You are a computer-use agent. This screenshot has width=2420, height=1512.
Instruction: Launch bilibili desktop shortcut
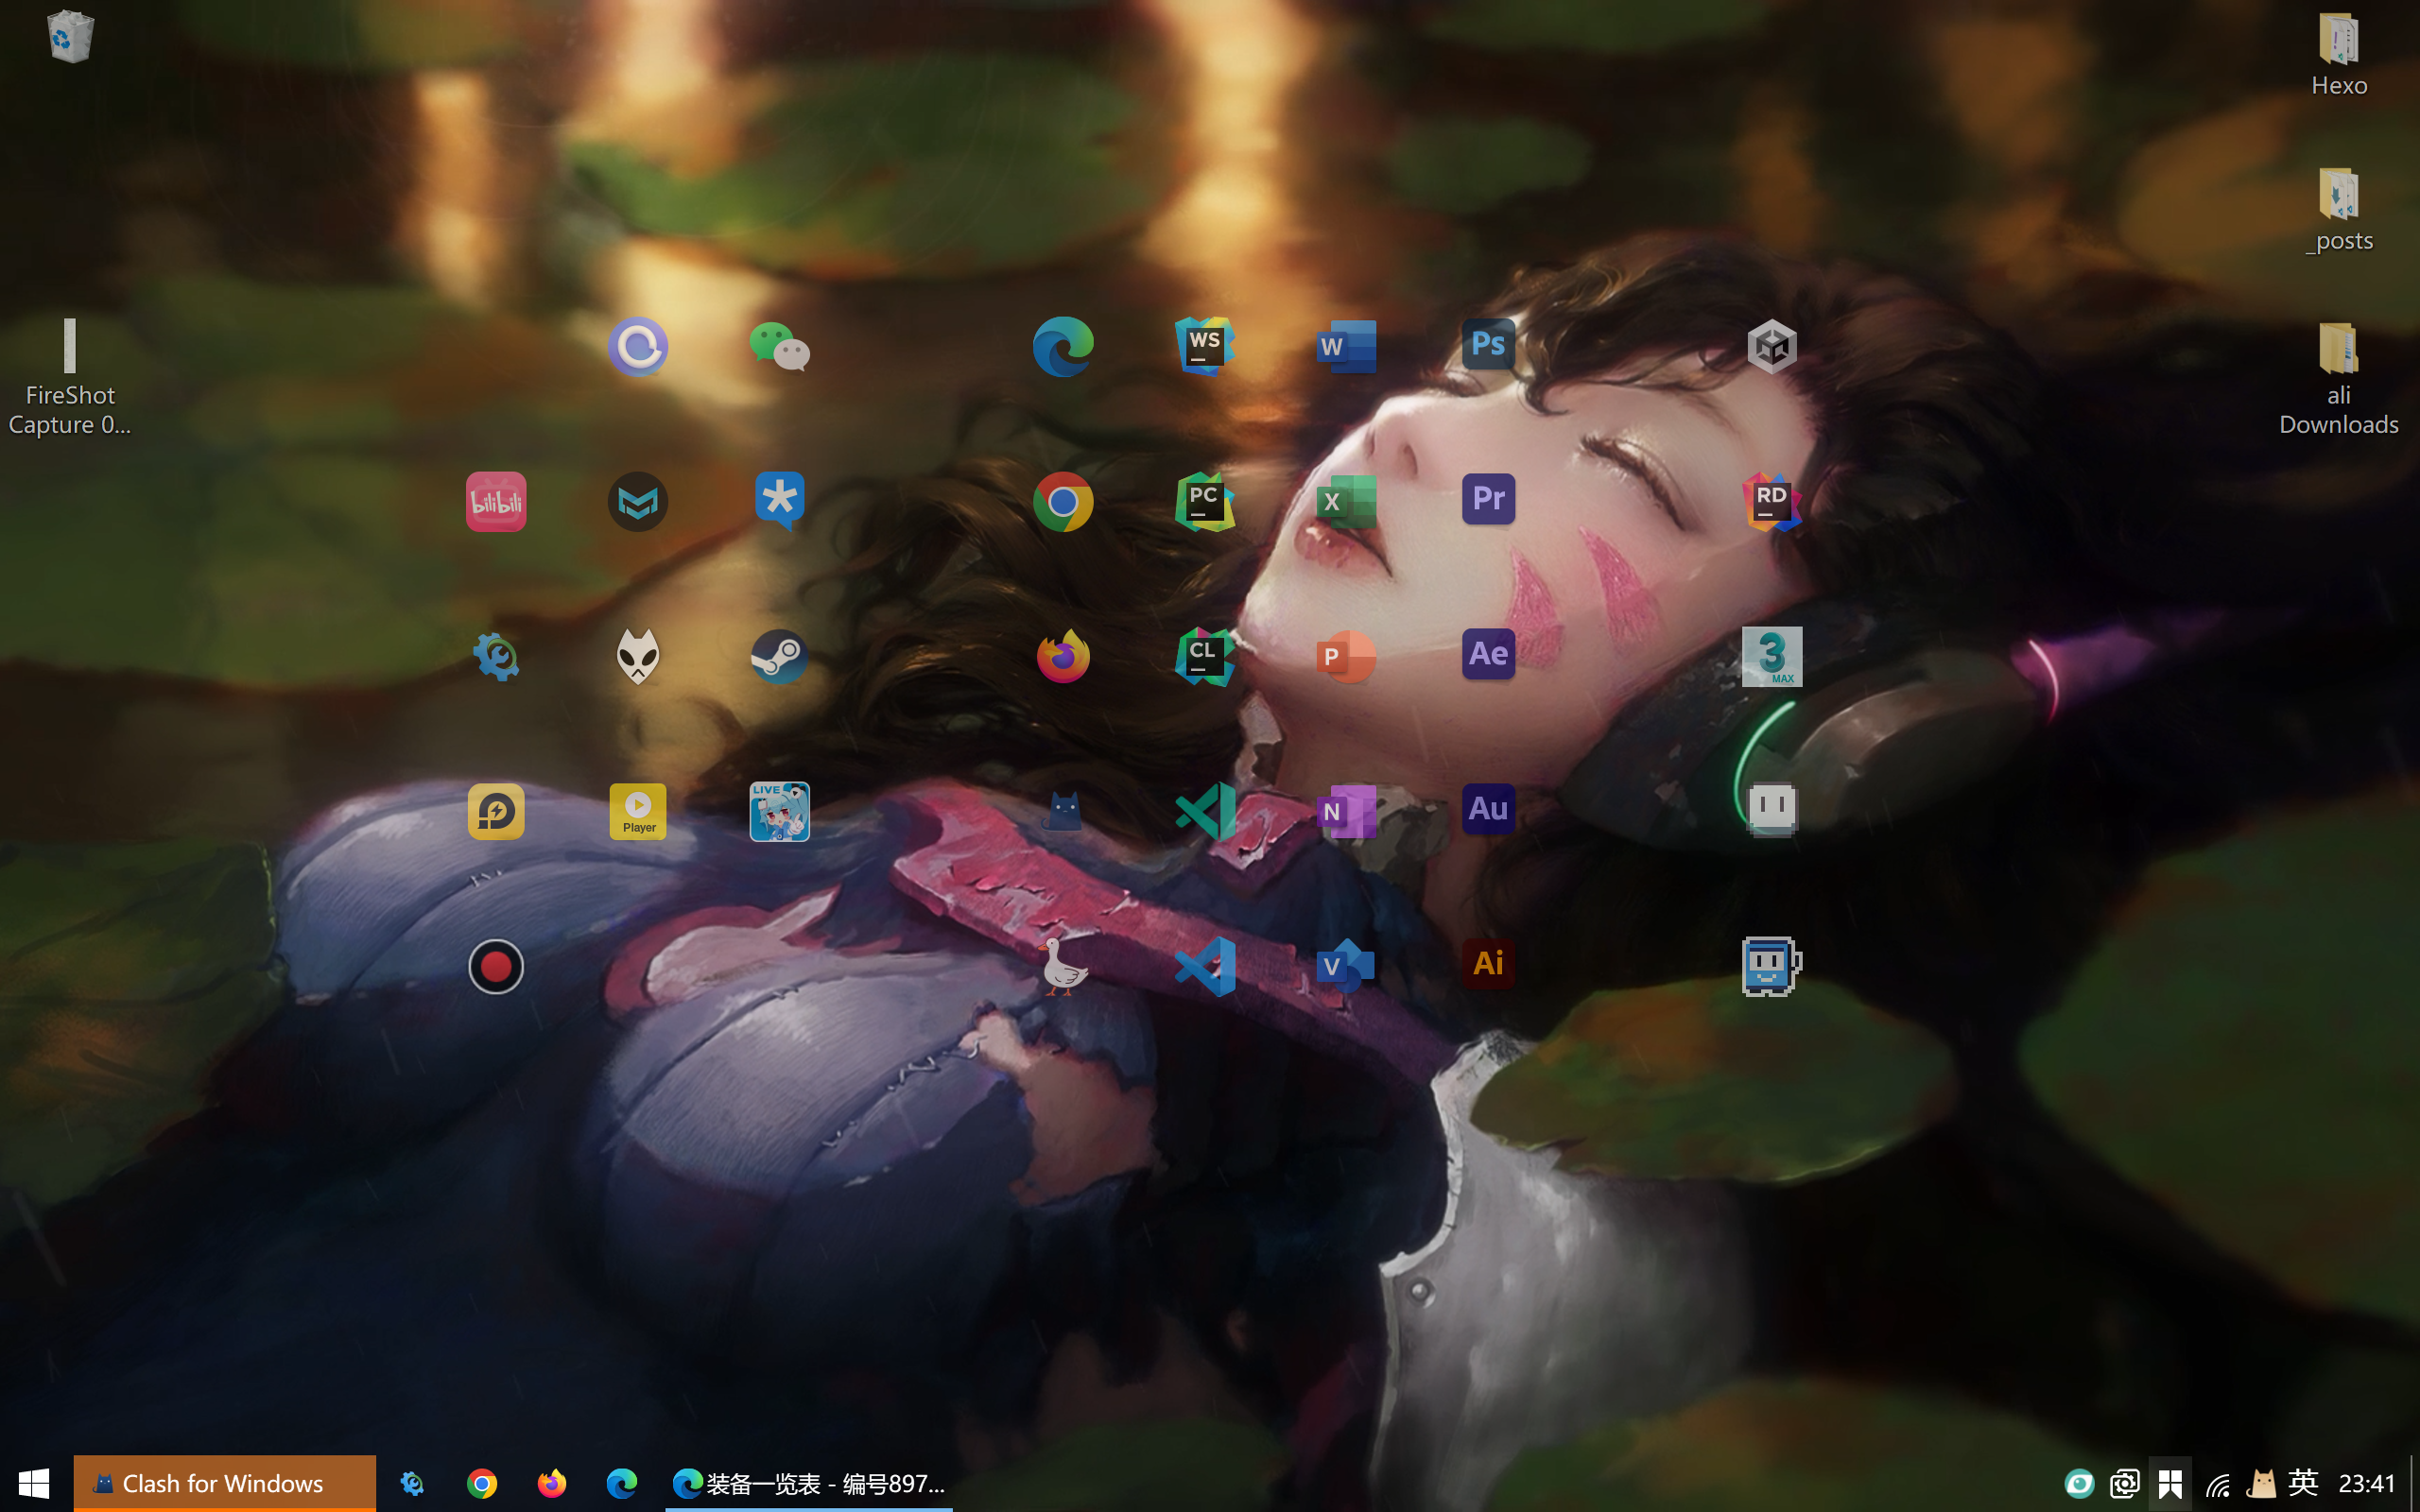(x=496, y=502)
